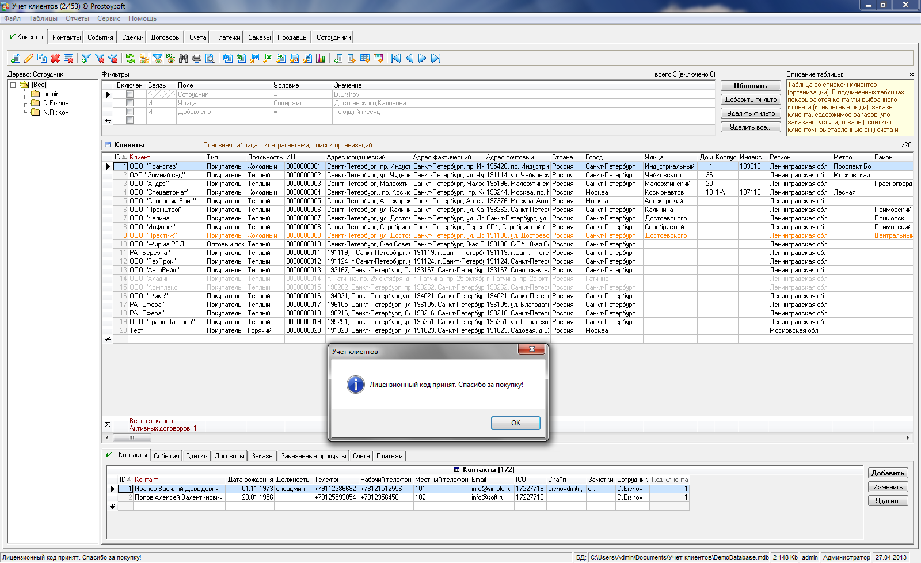Click the pencil edit record icon
The width and height of the screenshot is (921, 563).
pos(29,58)
